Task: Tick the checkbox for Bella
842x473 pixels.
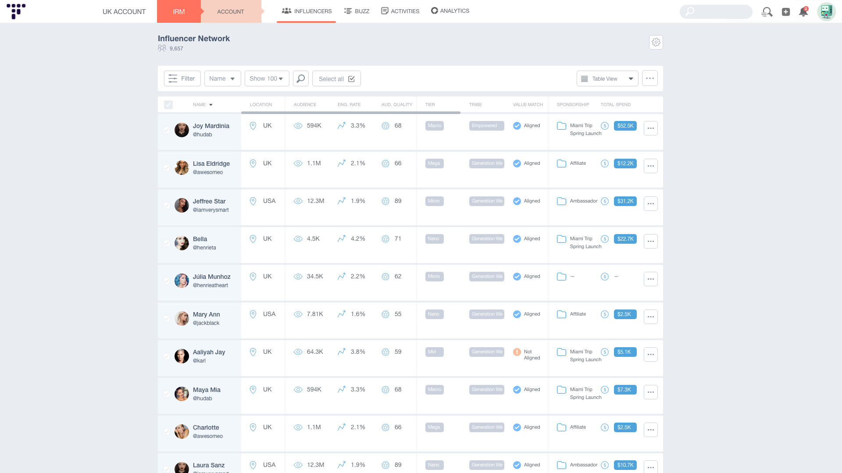Action: pyautogui.click(x=167, y=243)
